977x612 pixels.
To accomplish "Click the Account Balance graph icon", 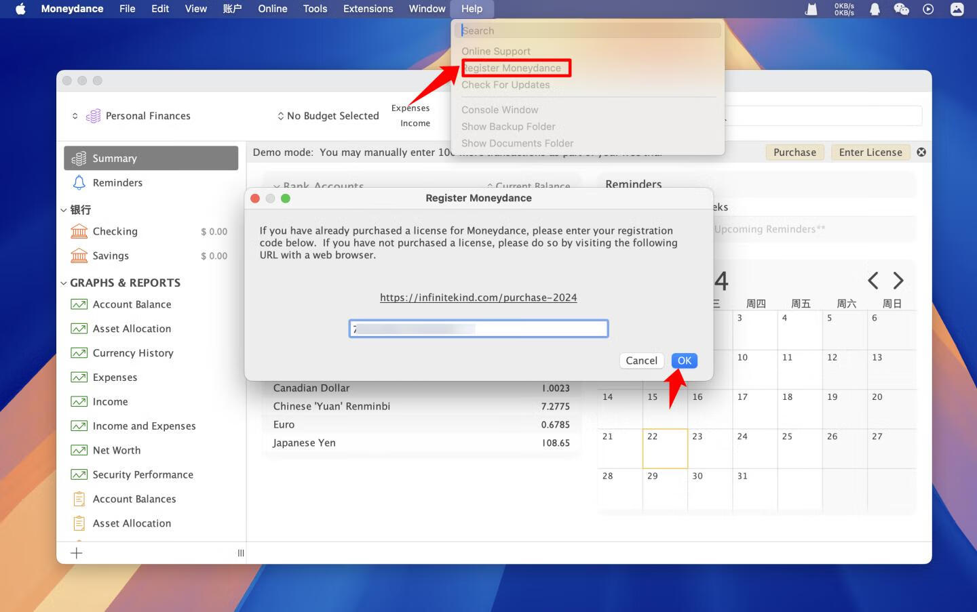I will (79, 305).
